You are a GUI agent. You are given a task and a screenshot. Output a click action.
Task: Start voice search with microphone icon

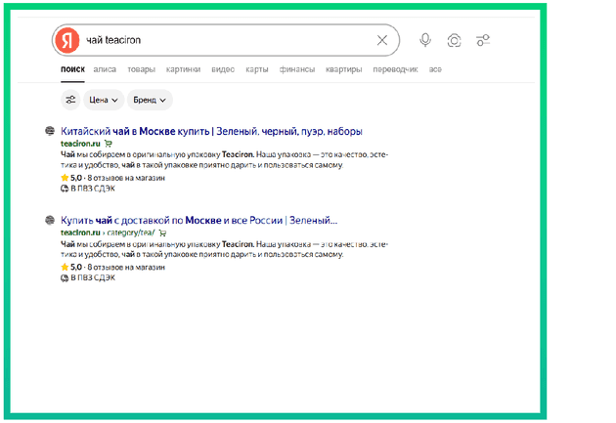425,40
